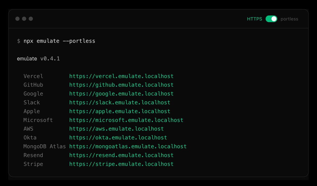Click the portless label in header
317x186 pixels.
click(x=289, y=19)
